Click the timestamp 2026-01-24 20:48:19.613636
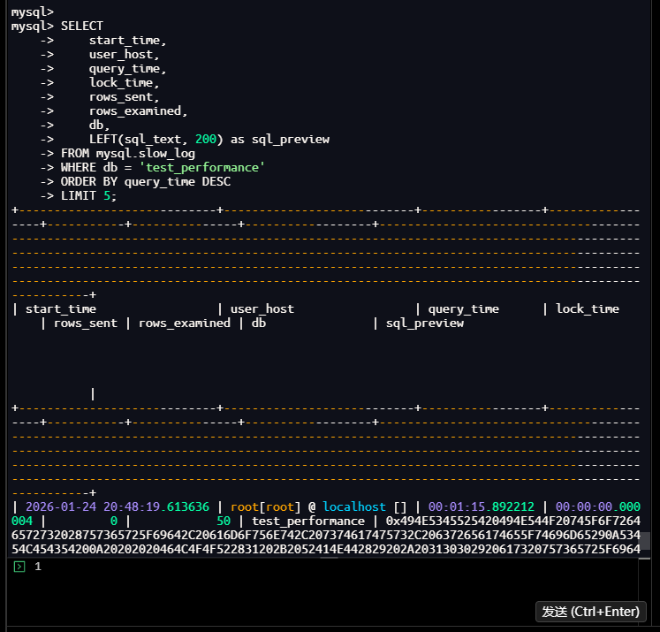 [x=118, y=506]
